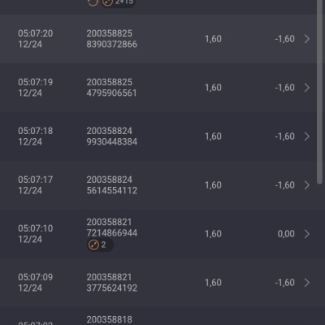
Task: Select round ID 8390372866
Action: [x=112, y=44]
